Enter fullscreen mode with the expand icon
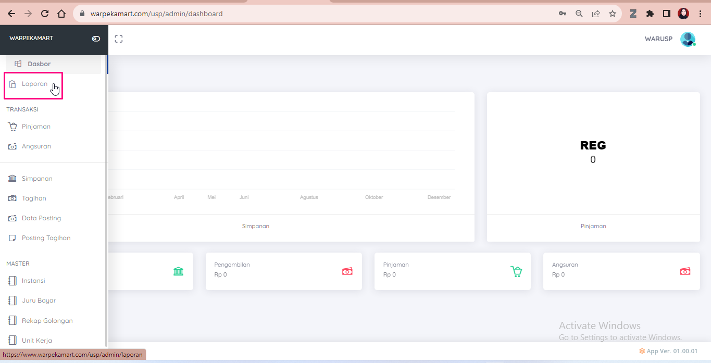This screenshot has height=363, width=711. tap(119, 39)
